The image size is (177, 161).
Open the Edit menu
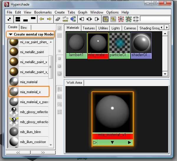click(18, 12)
